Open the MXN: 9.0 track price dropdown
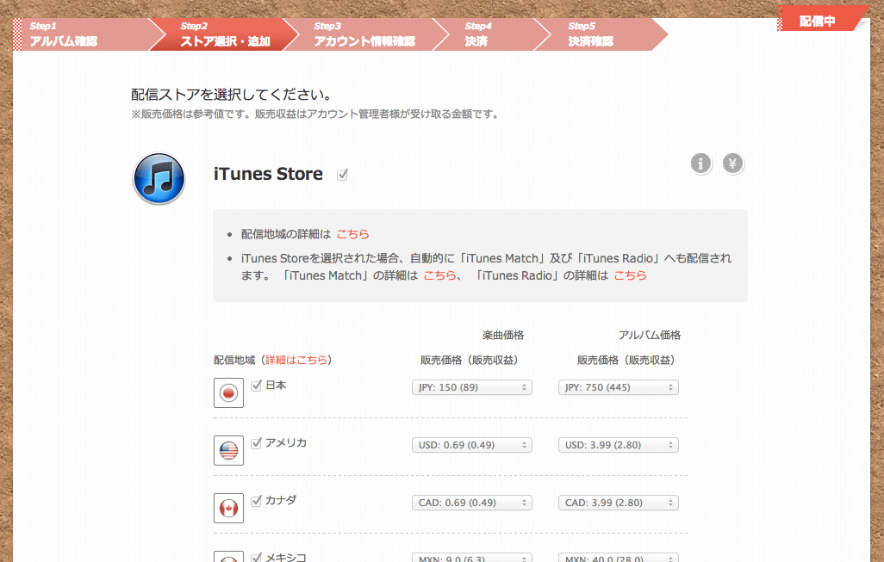 point(472,558)
